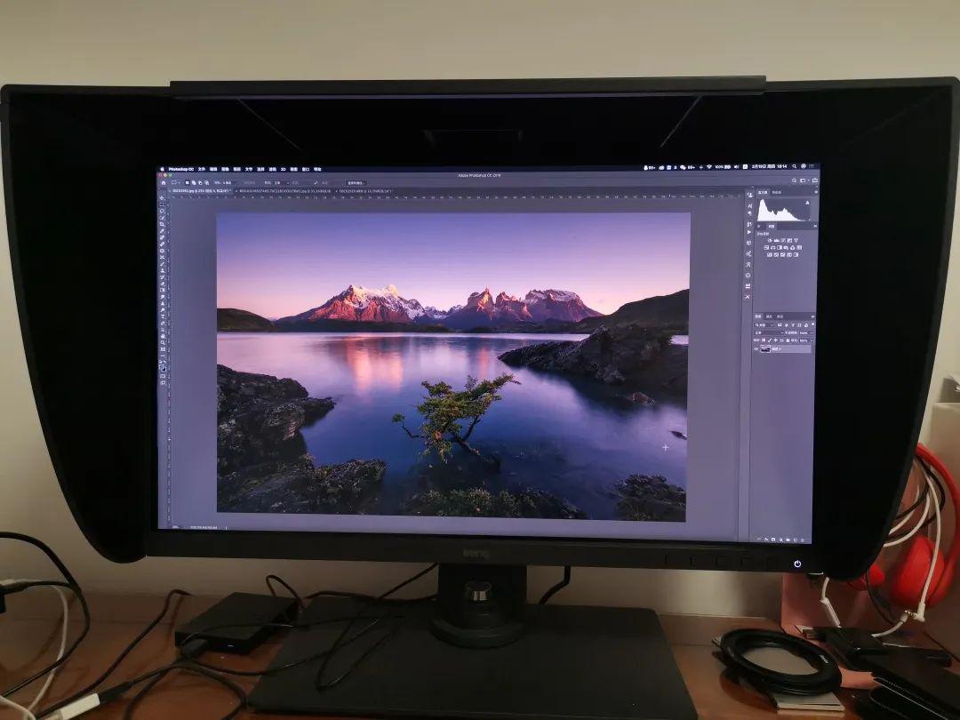Open the tool preset picker dropdown
This screenshot has width=960, height=720.
(176, 183)
